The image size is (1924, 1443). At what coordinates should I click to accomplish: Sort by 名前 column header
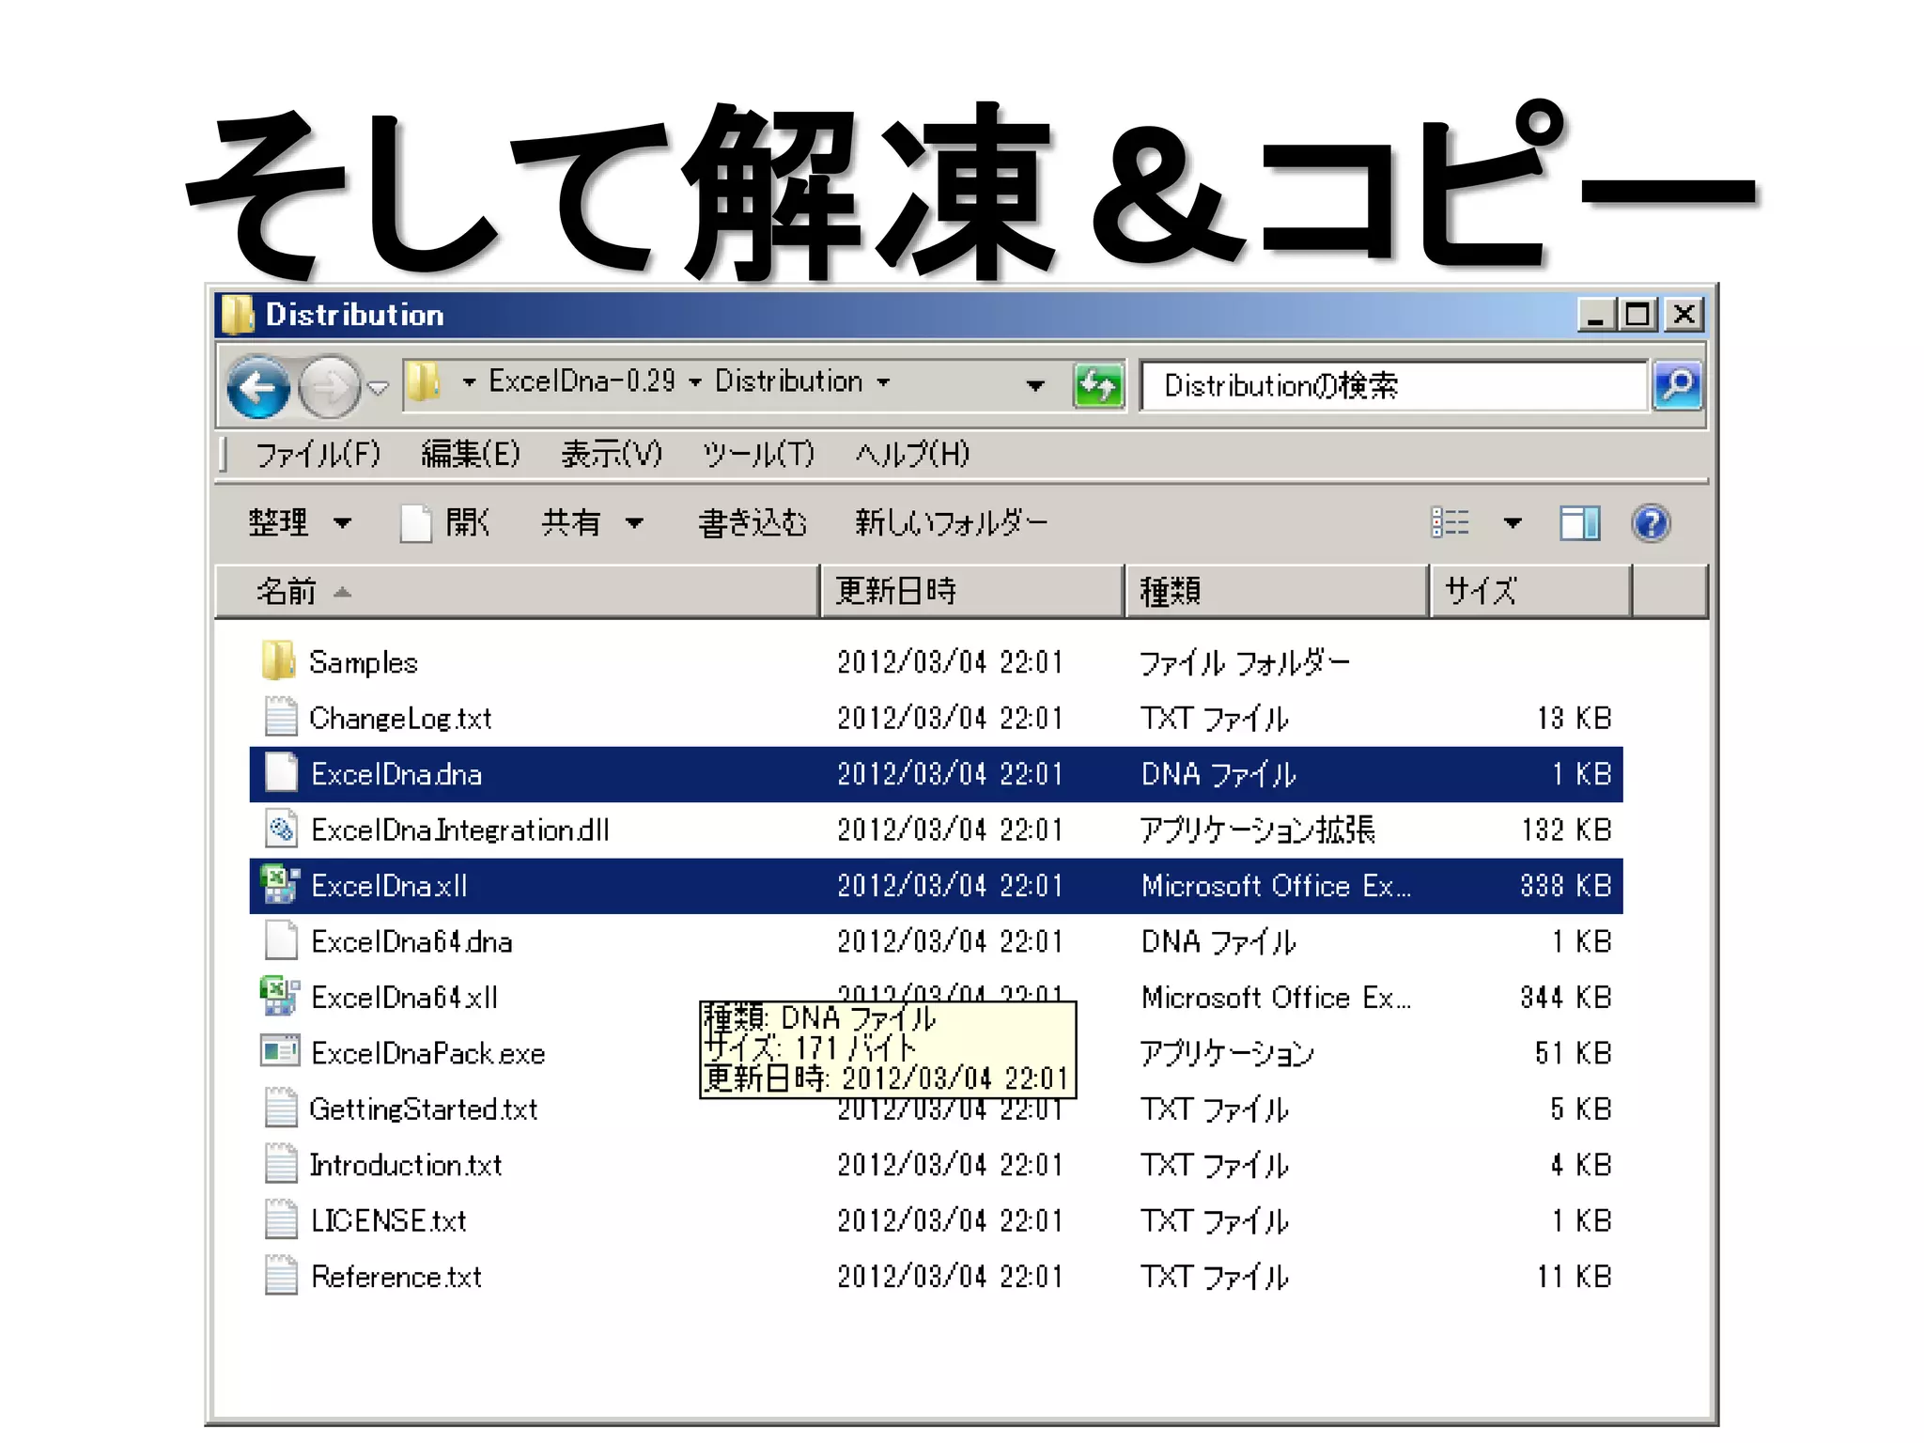pos(517,591)
